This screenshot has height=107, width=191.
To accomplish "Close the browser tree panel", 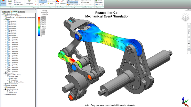I will tap(35, 9).
